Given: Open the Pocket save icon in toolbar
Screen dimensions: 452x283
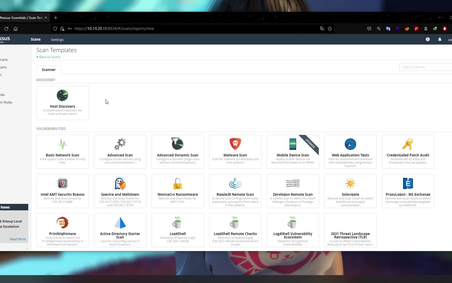Looking at the screenshot, I should [369, 29].
